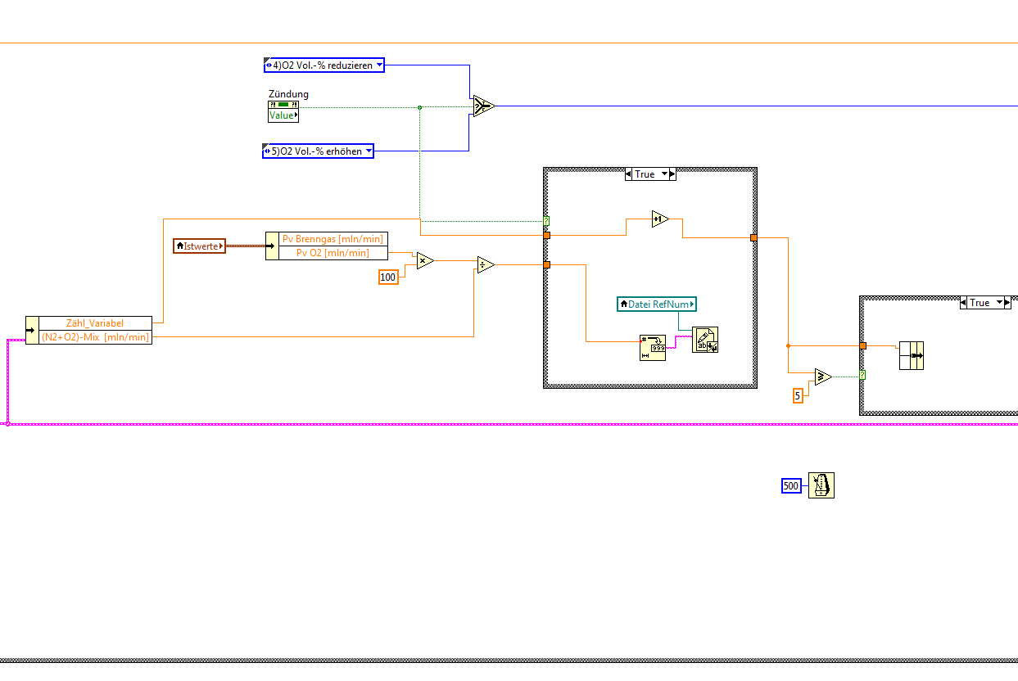Open the left case structure's True selector dropdown

pos(664,174)
